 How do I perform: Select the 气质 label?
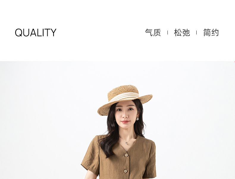pyautogui.click(x=153, y=32)
